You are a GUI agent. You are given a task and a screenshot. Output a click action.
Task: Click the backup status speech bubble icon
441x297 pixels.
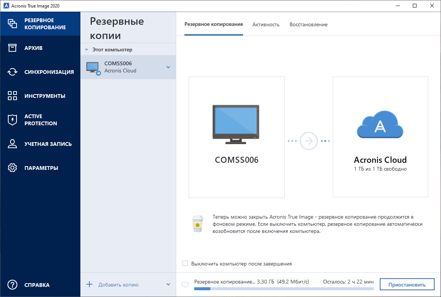pyautogui.click(x=185, y=285)
